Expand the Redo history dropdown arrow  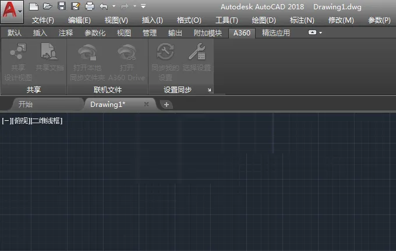[135, 6]
